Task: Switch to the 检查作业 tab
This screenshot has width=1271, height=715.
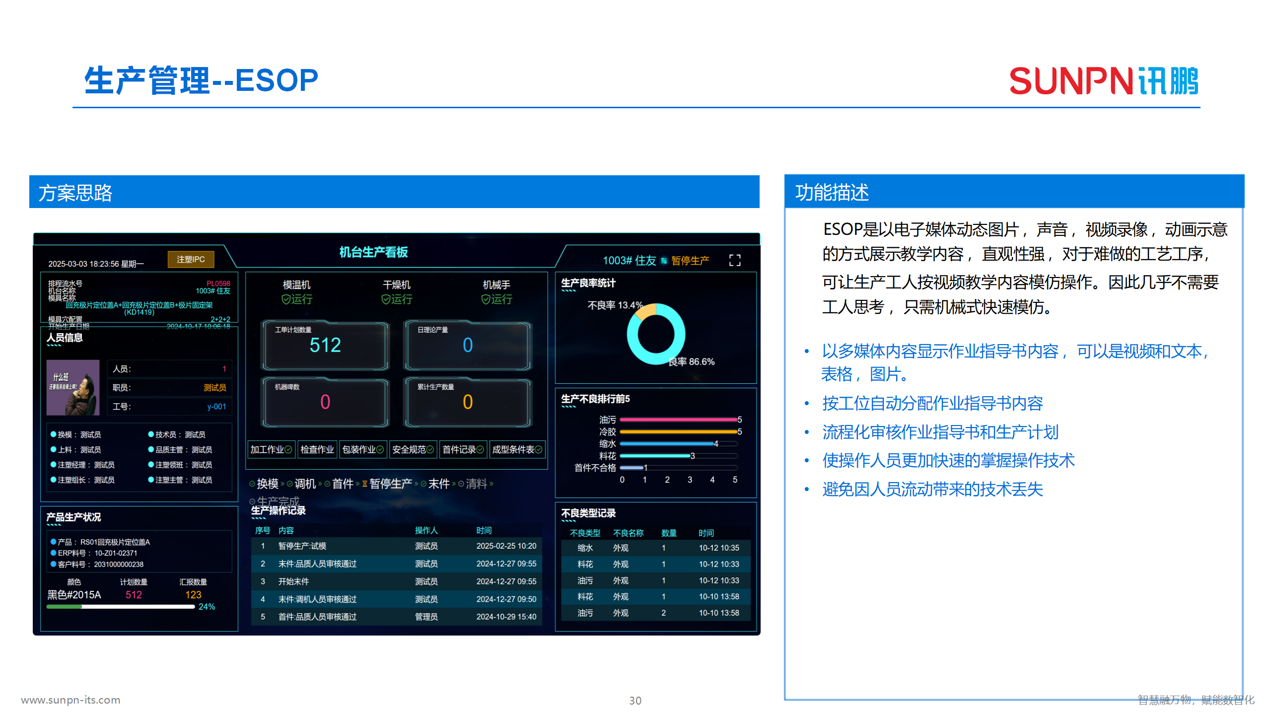Action: coord(317,449)
